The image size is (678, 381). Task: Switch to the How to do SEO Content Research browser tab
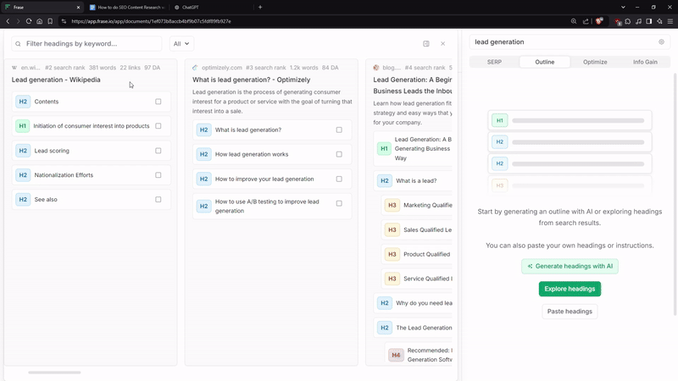pos(127,7)
